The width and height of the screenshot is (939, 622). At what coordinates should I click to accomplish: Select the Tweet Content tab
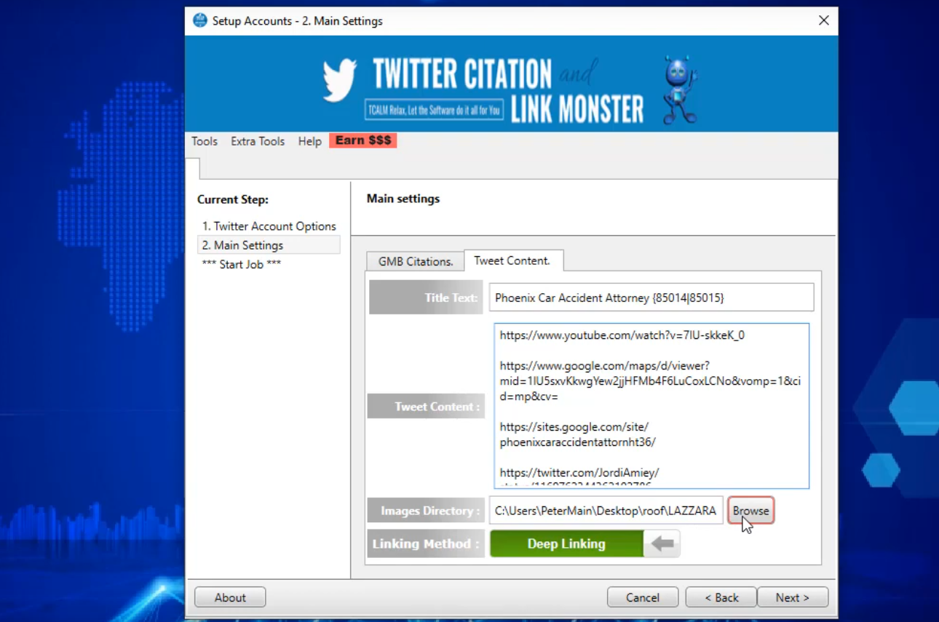[x=512, y=260]
